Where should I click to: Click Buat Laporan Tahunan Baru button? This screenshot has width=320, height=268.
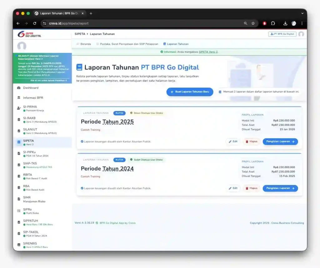click(x=190, y=92)
